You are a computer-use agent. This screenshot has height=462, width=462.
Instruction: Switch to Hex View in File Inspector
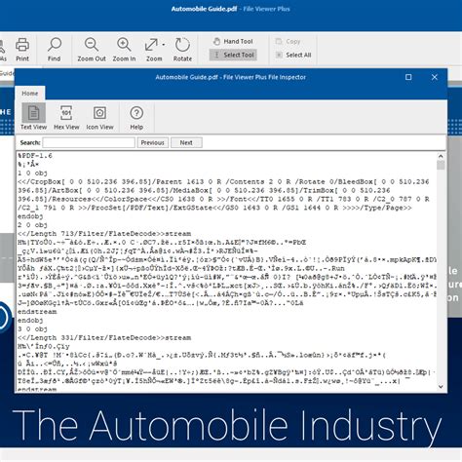tap(66, 117)
